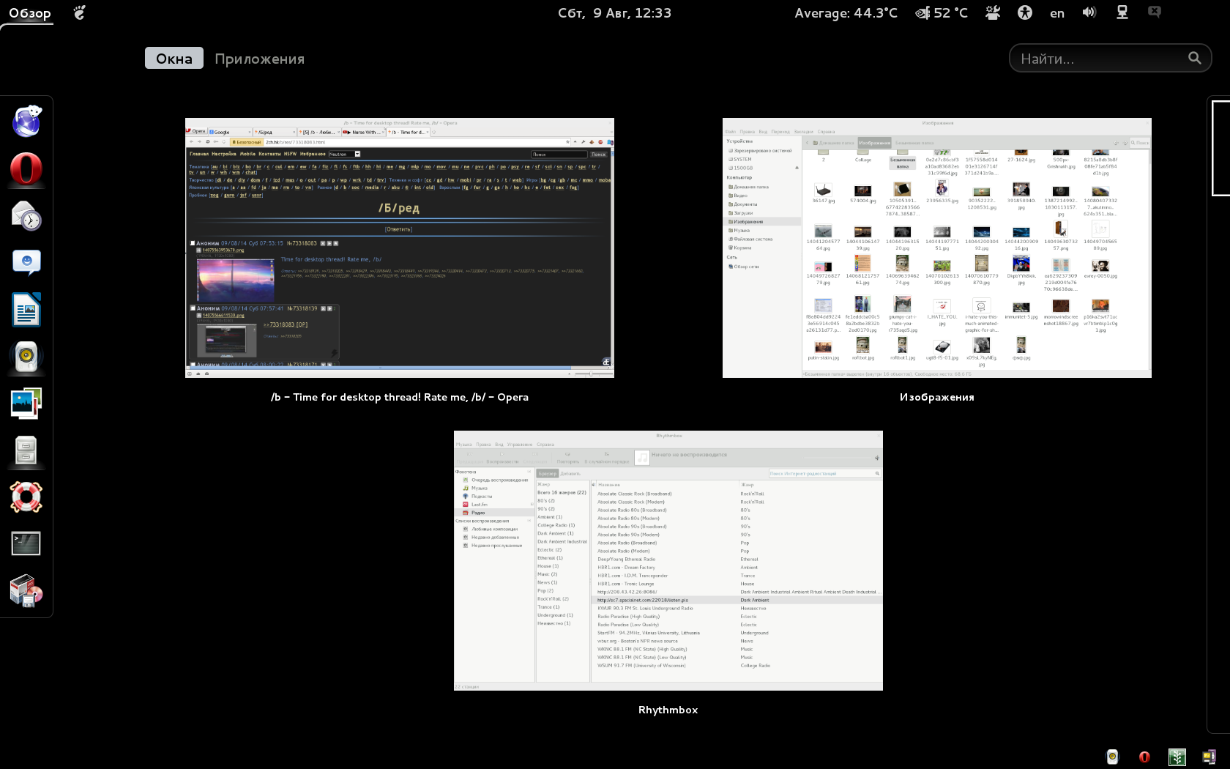This screenshot has height=769, width=1230.
Task: Open the 'en' keyboard layout menu
Action: tap(1057, 13)
